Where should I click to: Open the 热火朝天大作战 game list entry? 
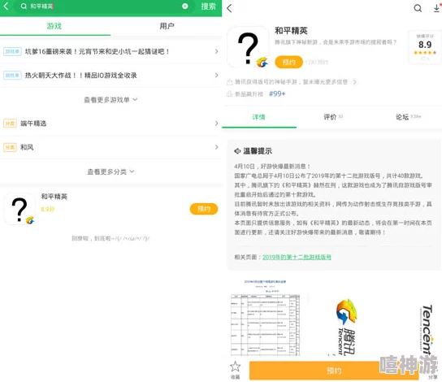[x=110, y=76]
